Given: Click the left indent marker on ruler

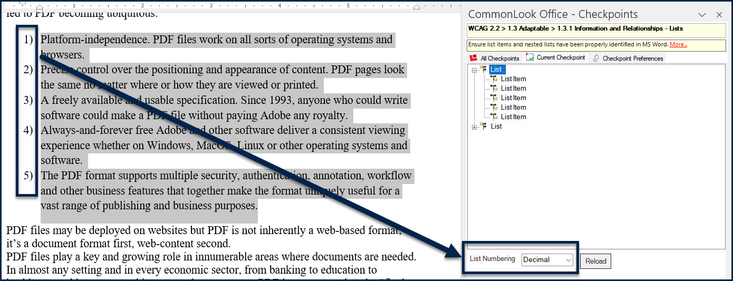Looking at the screenshot, I should (x=40, y=7).
